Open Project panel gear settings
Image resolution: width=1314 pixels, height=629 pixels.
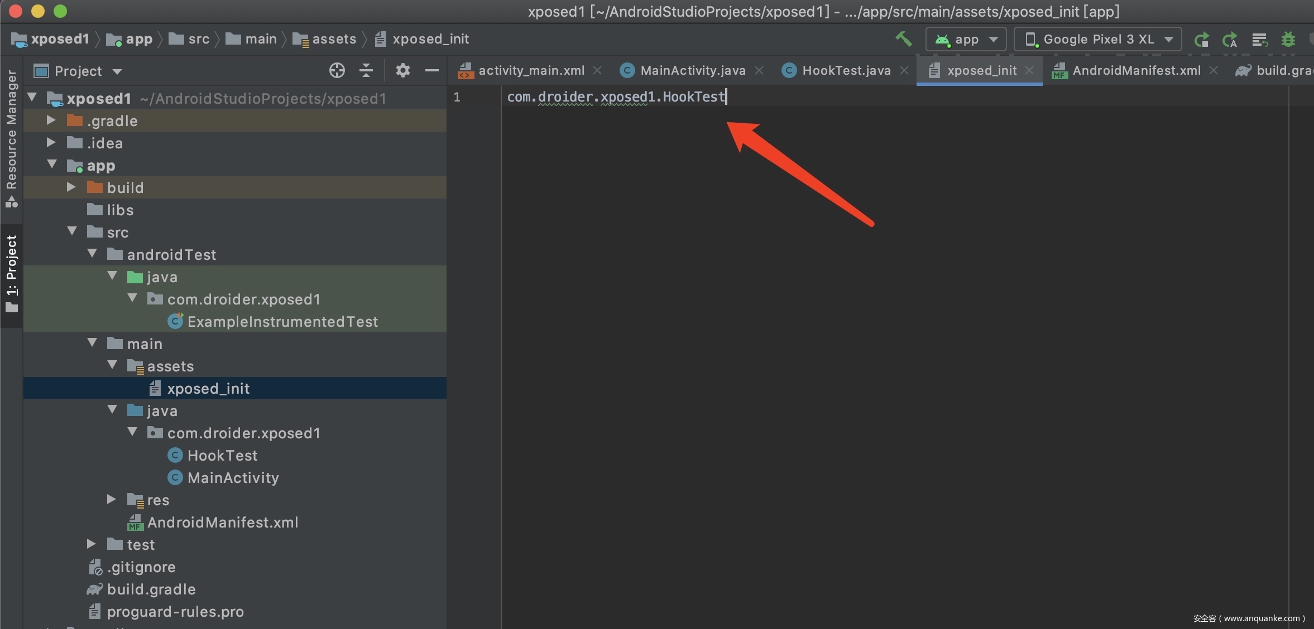point(402,71)
